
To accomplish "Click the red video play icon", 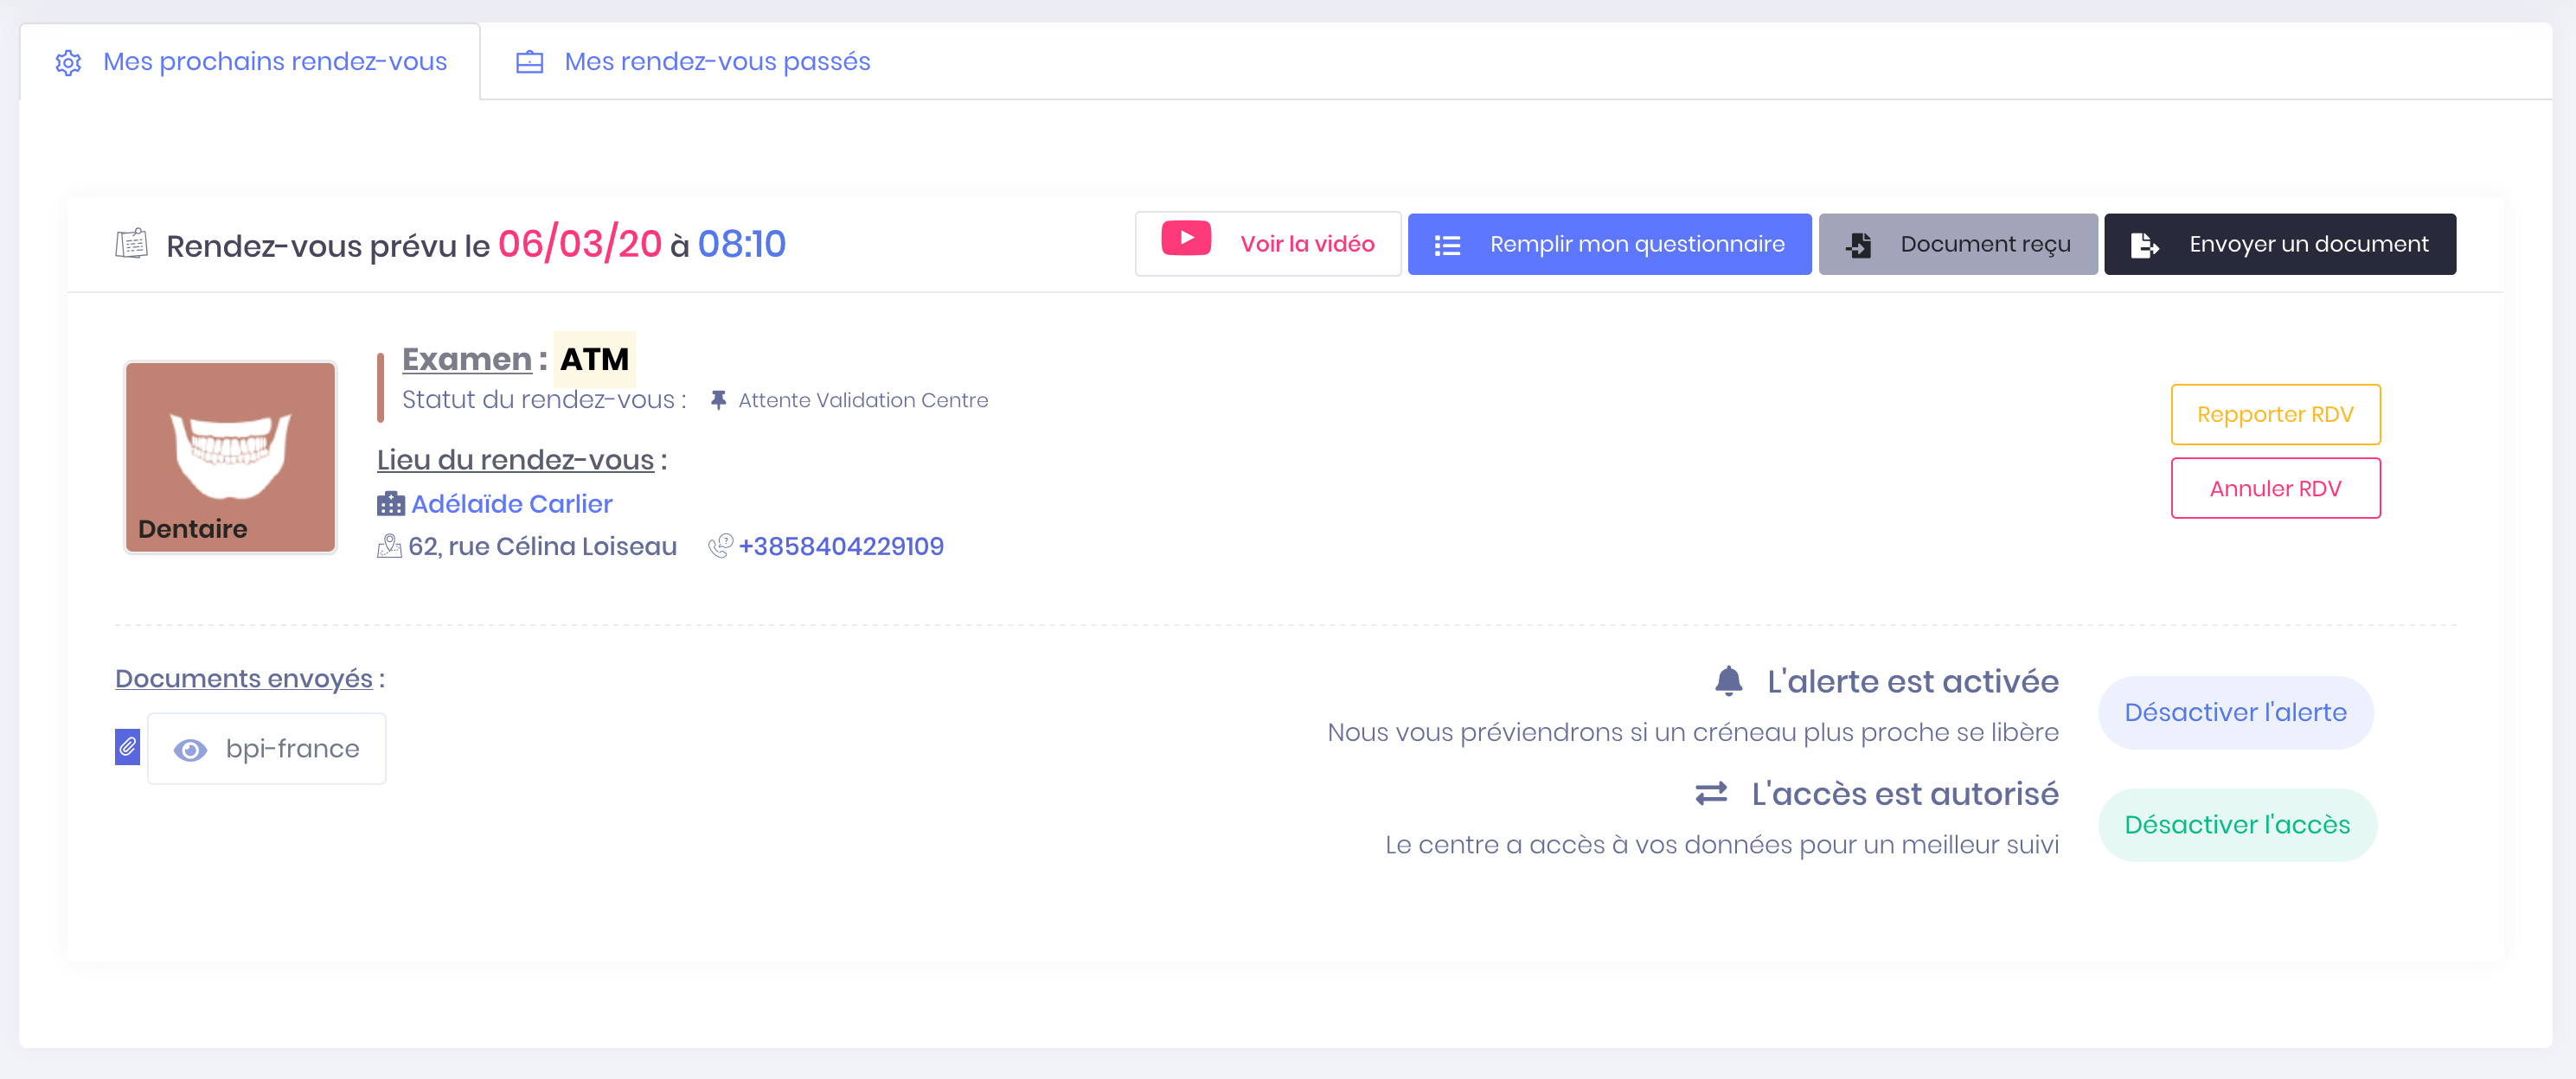I will [1185, 239].
